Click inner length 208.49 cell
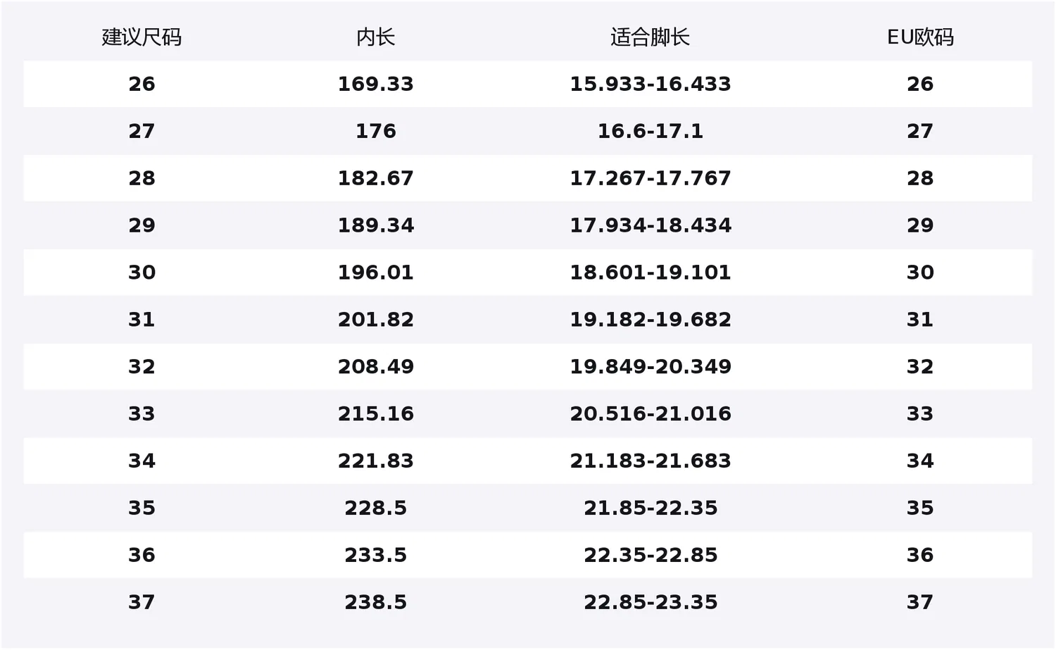 tap(375, 367)
